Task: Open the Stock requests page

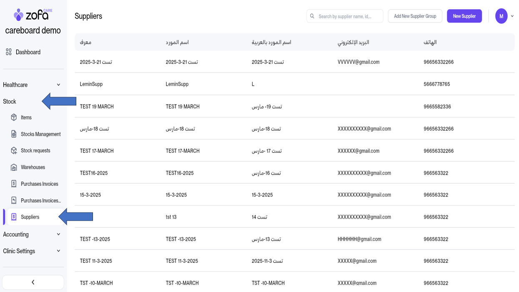Action: (35, 151)
